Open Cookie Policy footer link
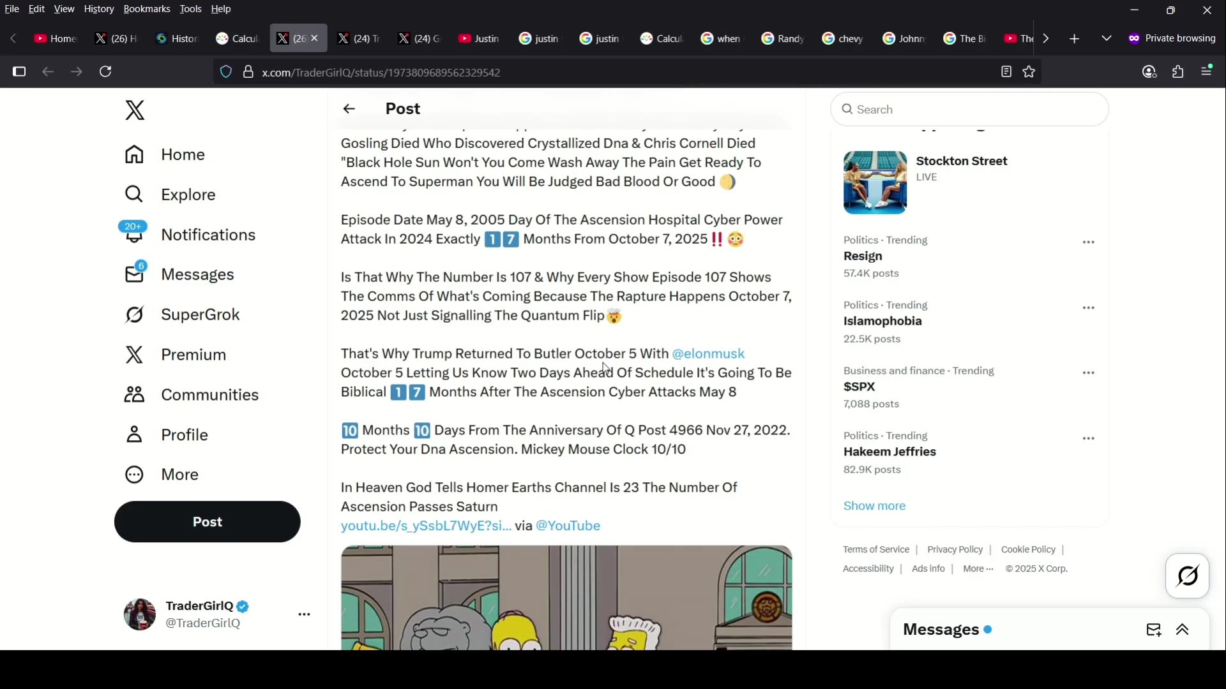Viewport: 1226px width, 689px height. (x=1028, y=551)
